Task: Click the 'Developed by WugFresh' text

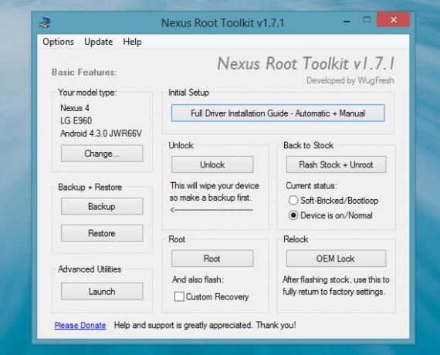Action: click(x=350, y=80)
